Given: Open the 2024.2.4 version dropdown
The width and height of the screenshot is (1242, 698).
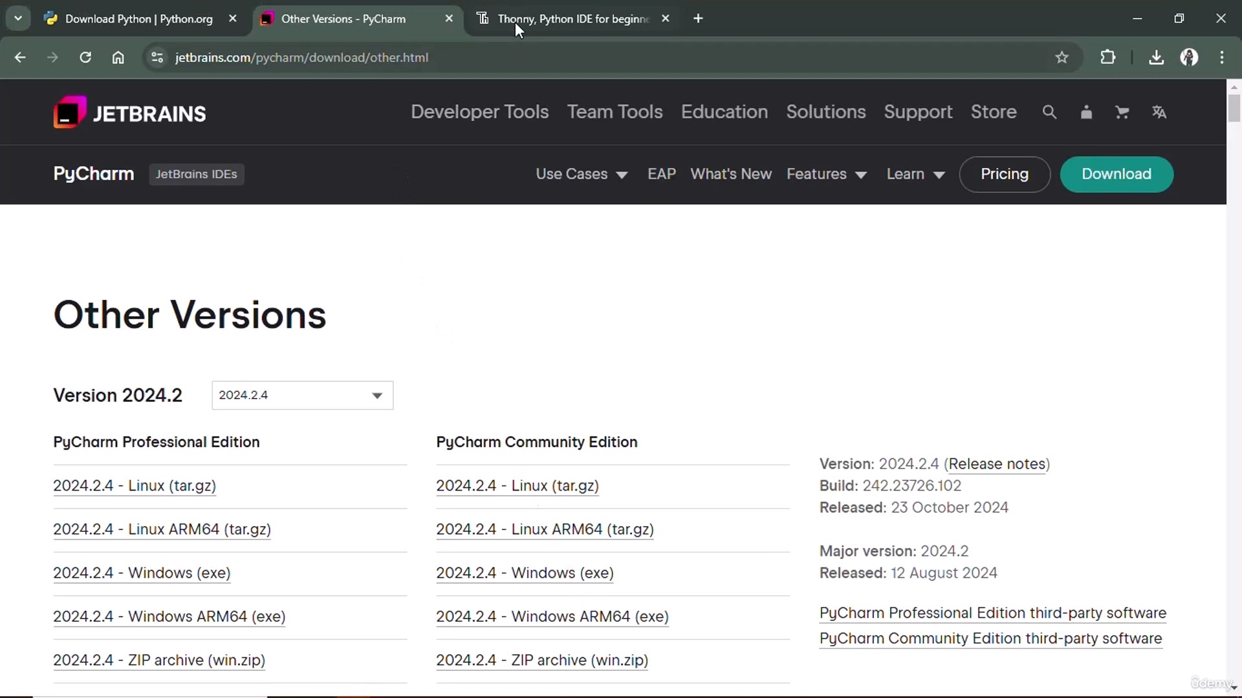Looking at the screenshot, I should tap(302, 395).
